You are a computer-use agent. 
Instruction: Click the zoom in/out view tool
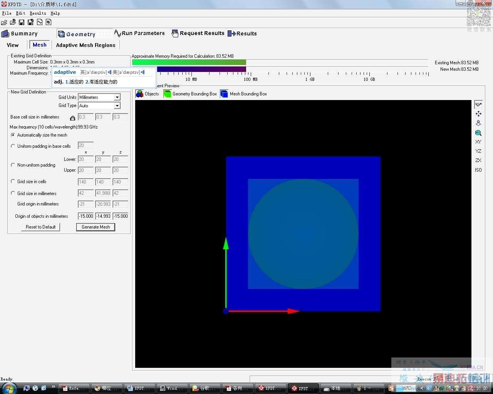pyautogui.click(x=478, y=123)
